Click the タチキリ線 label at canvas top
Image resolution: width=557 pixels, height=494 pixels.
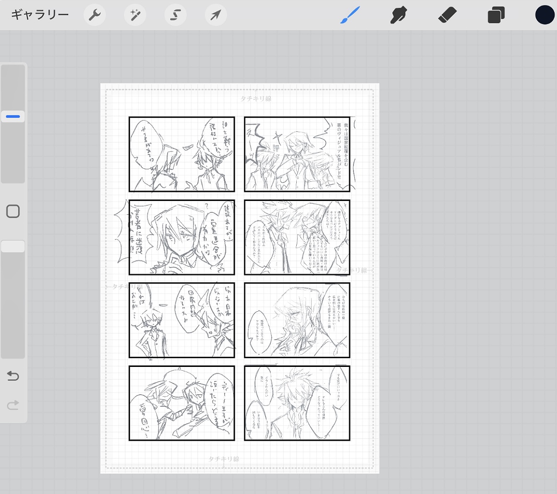pos(256,98)
